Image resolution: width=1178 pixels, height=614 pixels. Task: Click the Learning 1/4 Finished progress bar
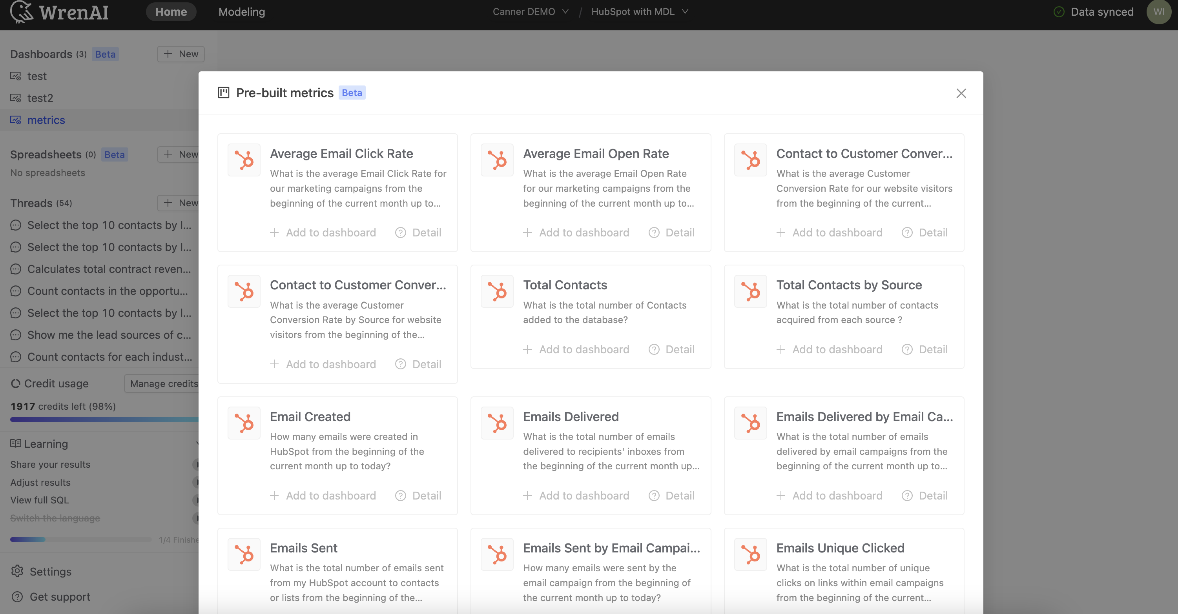pyautogui.click(x=80, y=540)
